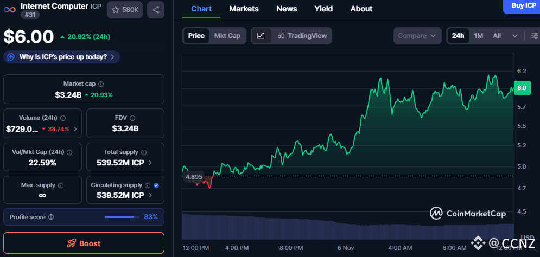Click the share icon button
This screenshot has width=540, height=257.
tap(156, 10)
